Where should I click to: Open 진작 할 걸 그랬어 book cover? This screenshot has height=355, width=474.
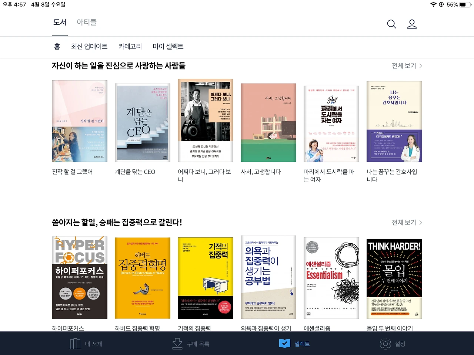point(80,121)
